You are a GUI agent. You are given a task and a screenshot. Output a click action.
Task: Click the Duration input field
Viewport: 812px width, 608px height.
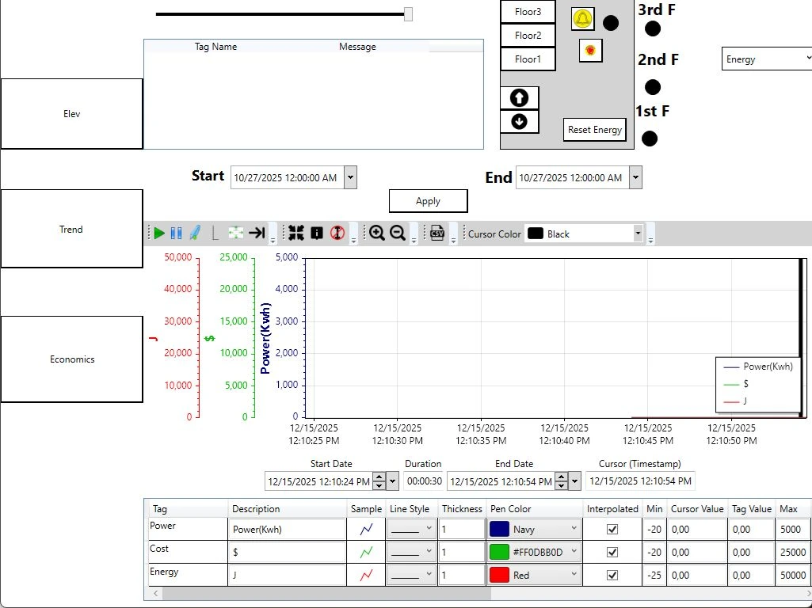(x=424, y=481)
